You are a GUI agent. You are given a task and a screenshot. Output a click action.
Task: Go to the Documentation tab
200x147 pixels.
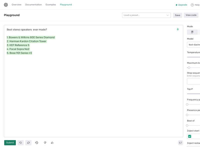tap(33, 4)
